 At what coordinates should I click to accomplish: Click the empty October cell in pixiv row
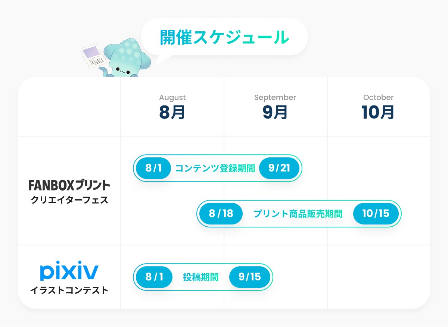coord(379,277)
